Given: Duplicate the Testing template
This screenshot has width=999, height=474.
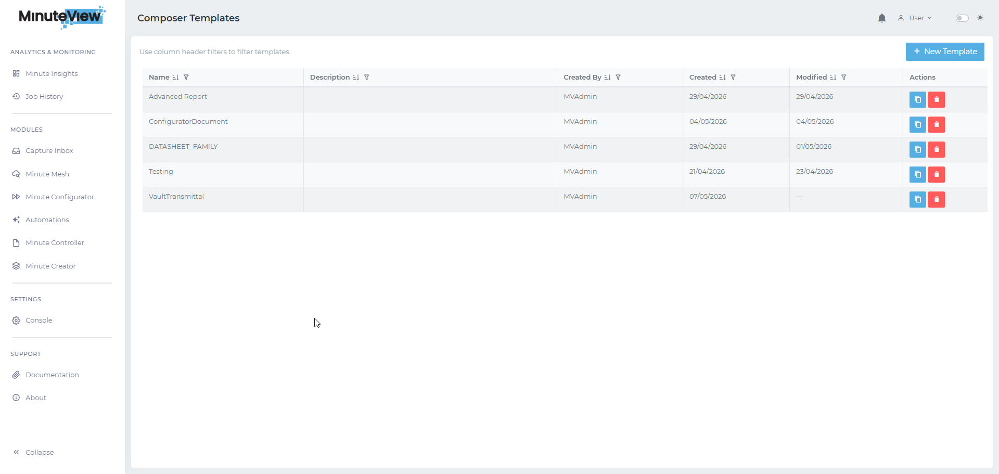Looking at the screenshot, I should coord(918,174).
